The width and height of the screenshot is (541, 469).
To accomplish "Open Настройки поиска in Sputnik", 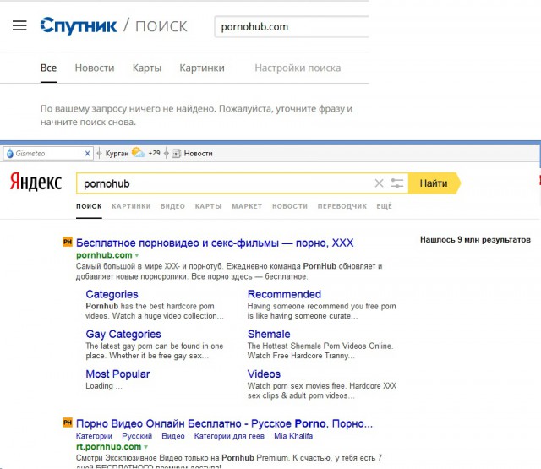I will (x=298, y=68).
